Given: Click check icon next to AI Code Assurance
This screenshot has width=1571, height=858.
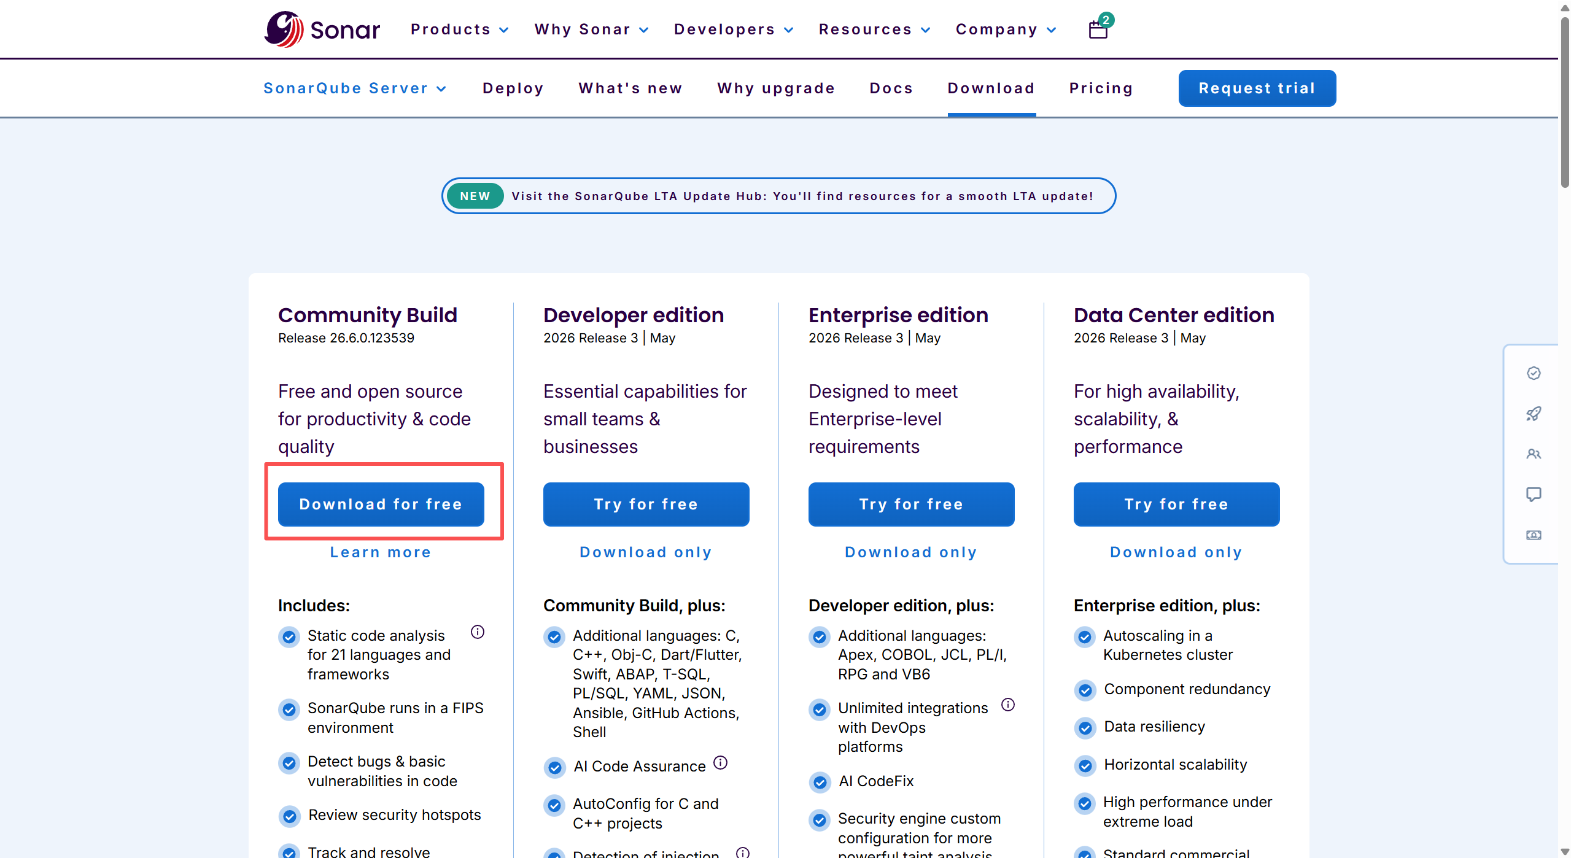Looking at the screenshot, I should tap(554, 767).
